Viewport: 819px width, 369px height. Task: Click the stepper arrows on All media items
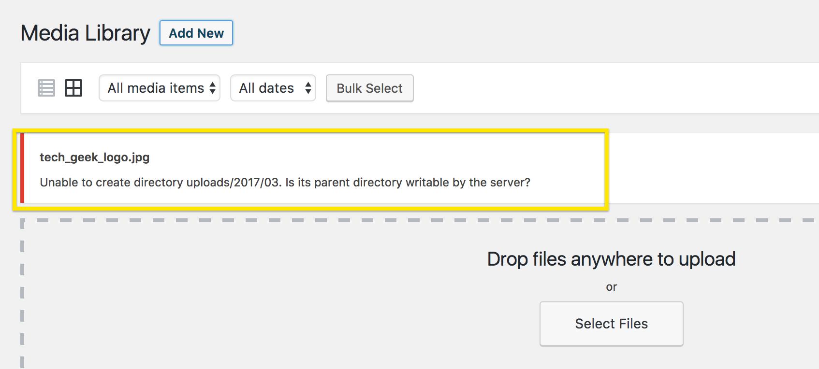click(212, 88)
